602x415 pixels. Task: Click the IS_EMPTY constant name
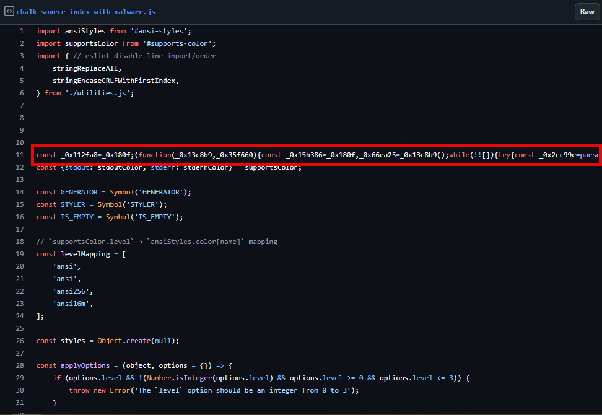click(x=77, y=217)
